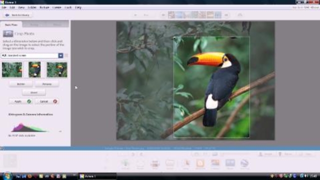Click the Geo-Tag globe icon

[x=244, y=163]
